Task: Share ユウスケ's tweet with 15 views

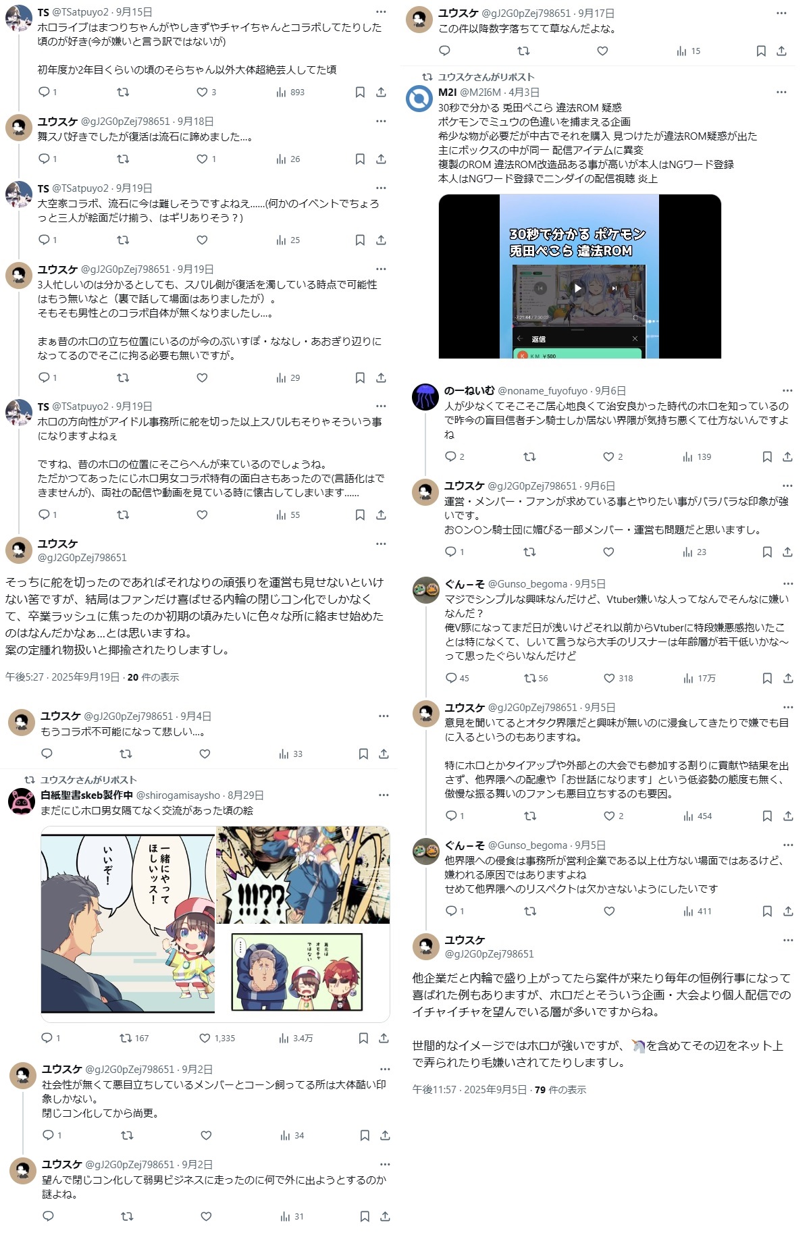Action: point(781,51)
